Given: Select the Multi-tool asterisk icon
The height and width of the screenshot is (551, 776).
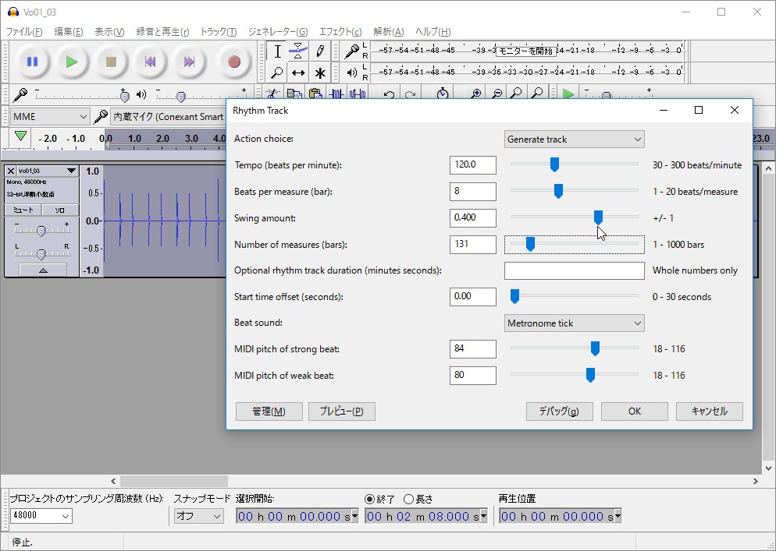Looking at the screenshot, I should point(320,73).
